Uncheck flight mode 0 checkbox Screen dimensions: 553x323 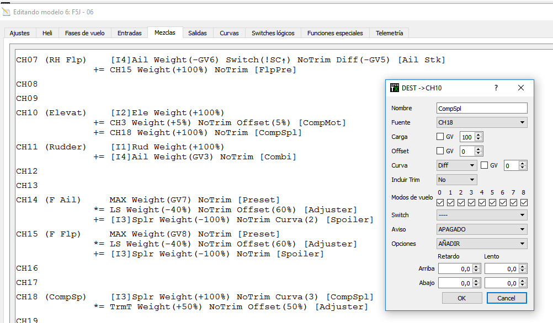click(x=440, y=202)
